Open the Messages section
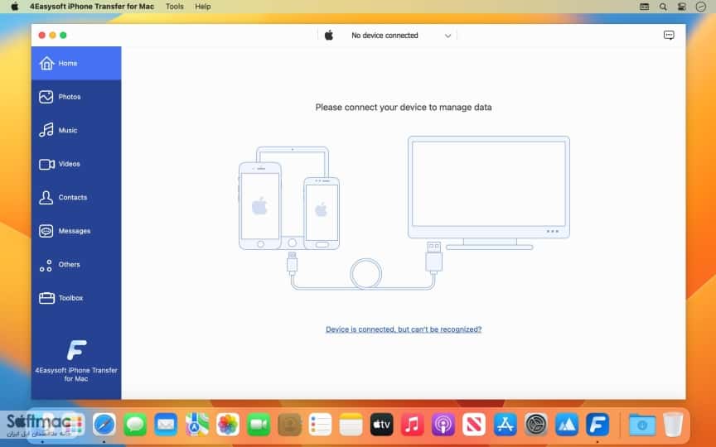The width and height of the screenshot is (716, 447). coord(76,231)
